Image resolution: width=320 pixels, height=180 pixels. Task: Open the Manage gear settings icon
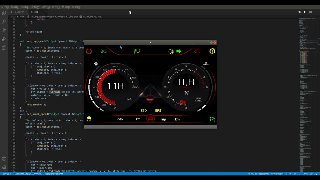[4, 167]
